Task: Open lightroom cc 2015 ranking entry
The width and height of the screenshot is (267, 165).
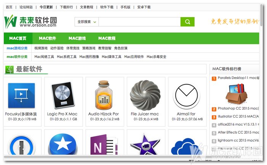Action: pyautogui.click(x=238, y=141)
